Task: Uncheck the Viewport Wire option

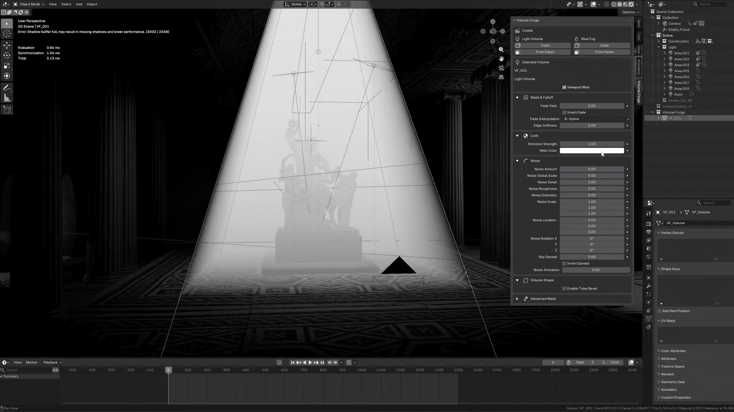Action: point(564,87)
